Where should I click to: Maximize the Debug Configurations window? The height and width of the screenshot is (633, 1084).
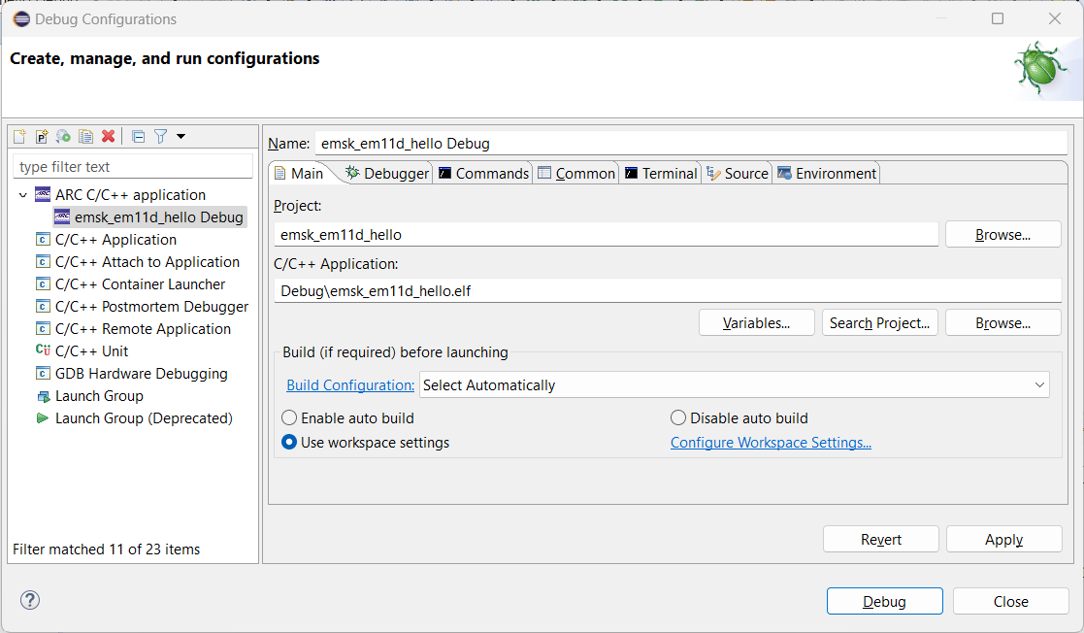[x=998, y=18]
